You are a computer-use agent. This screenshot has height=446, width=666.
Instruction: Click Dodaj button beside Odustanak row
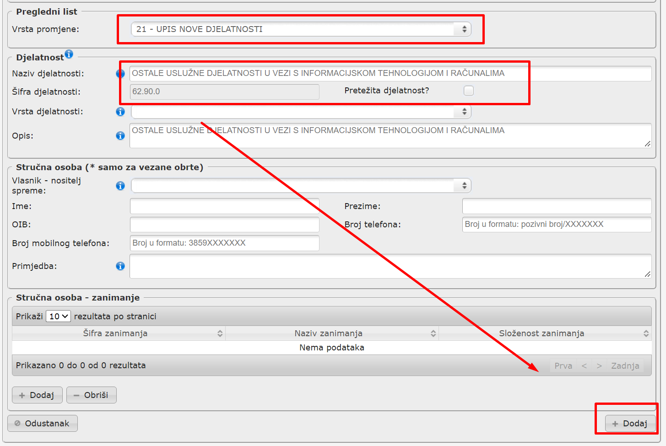coord(630,424)
